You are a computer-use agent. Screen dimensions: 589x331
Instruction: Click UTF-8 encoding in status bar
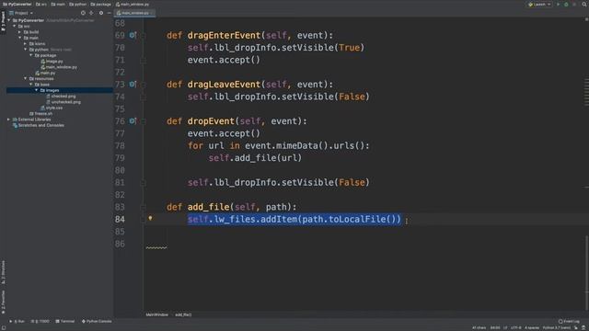point(515,327)
